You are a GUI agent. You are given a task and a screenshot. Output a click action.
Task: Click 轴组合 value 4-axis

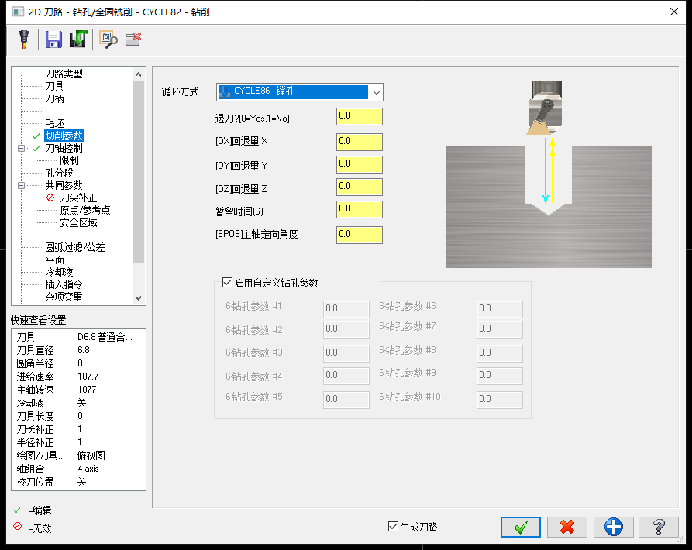coord(88,469)
